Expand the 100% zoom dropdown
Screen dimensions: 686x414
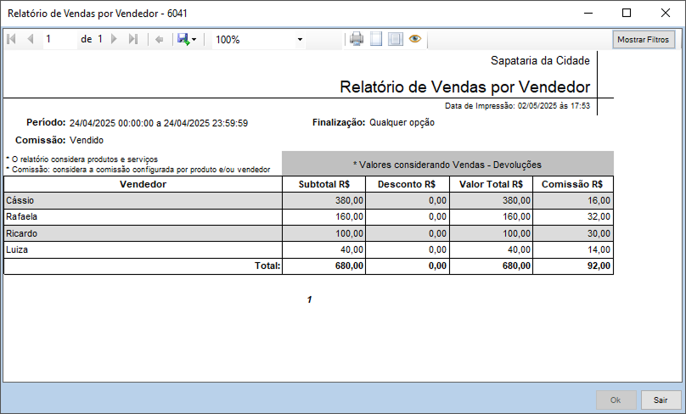[300, 40]
